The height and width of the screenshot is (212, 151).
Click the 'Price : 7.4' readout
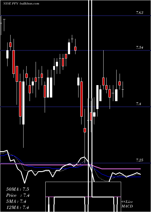click(x=18, y=195)
